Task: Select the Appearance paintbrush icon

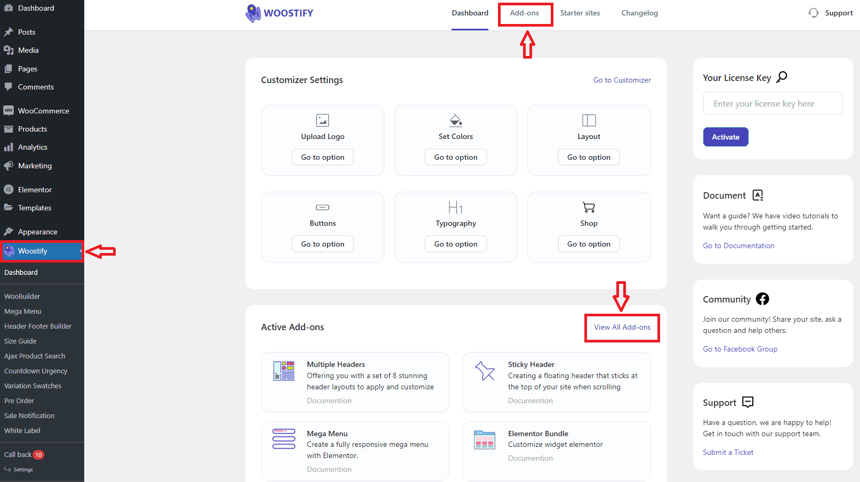Action: [9, 231]
